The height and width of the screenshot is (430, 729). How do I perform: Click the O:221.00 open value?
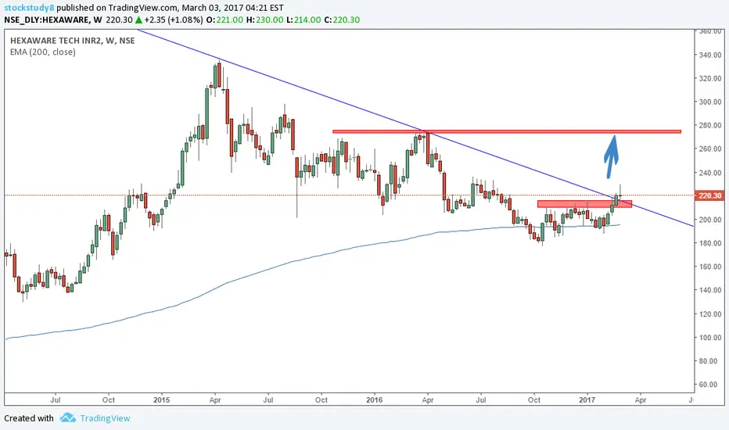225,20
